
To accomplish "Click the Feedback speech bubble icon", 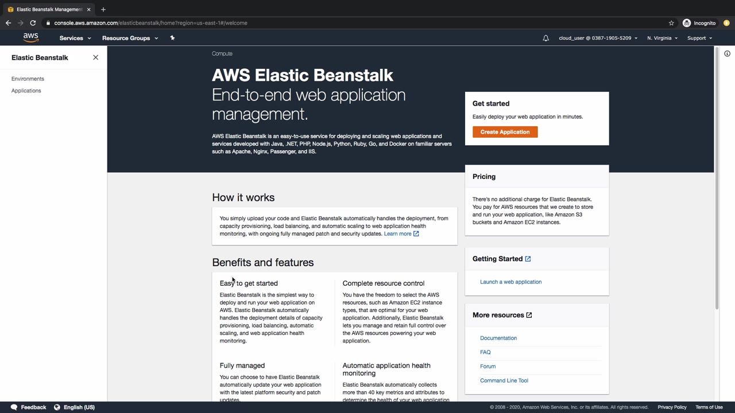I will tap(14, 407).
